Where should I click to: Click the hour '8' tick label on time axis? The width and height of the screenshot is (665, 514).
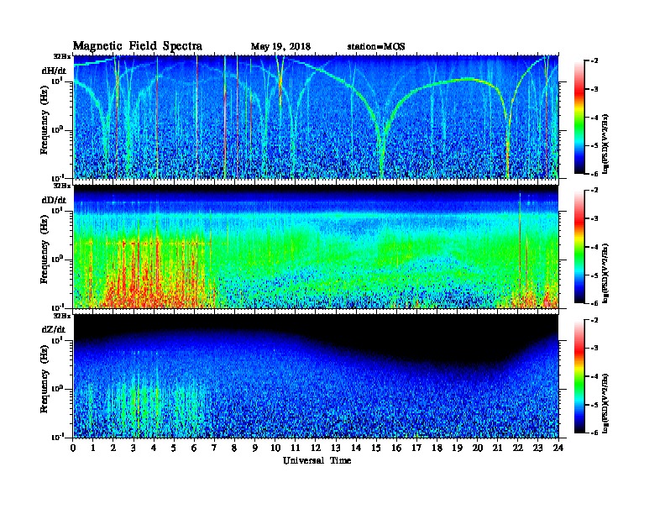click(235, 448)
